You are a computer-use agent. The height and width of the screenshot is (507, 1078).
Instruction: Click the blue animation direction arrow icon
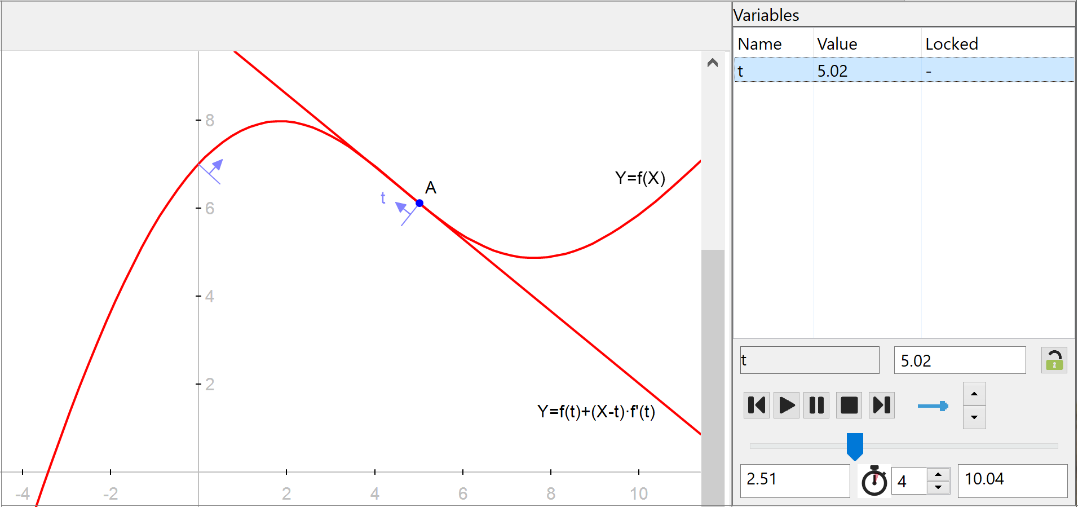point(933,406)
